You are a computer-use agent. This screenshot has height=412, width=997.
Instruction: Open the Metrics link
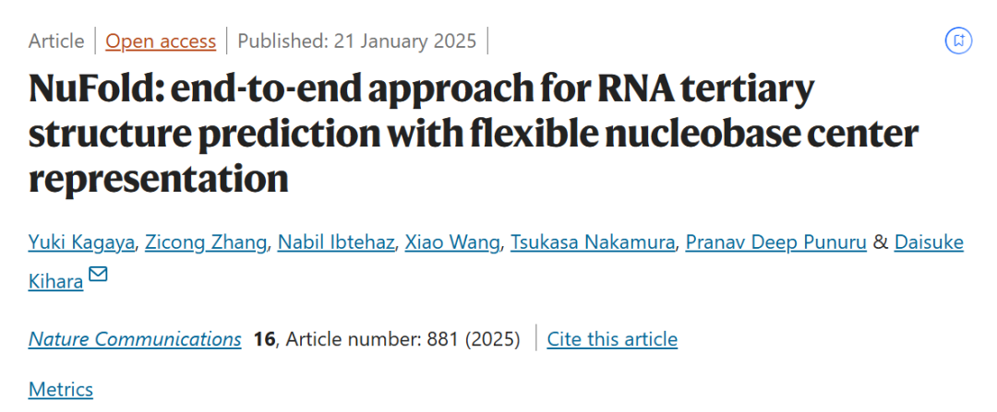tap(61, 389)
